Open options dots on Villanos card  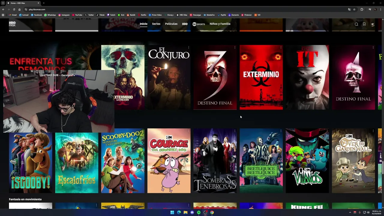coord(327,131)
